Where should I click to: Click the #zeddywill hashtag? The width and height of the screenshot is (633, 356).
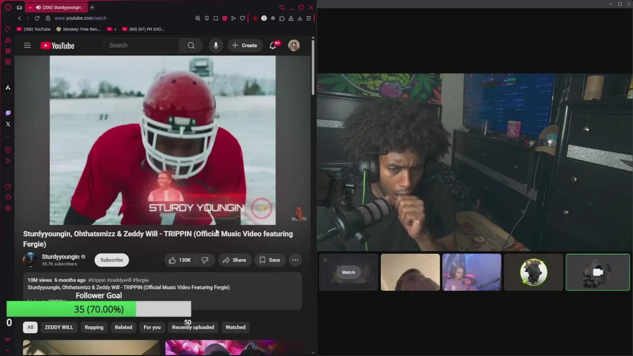119,280
